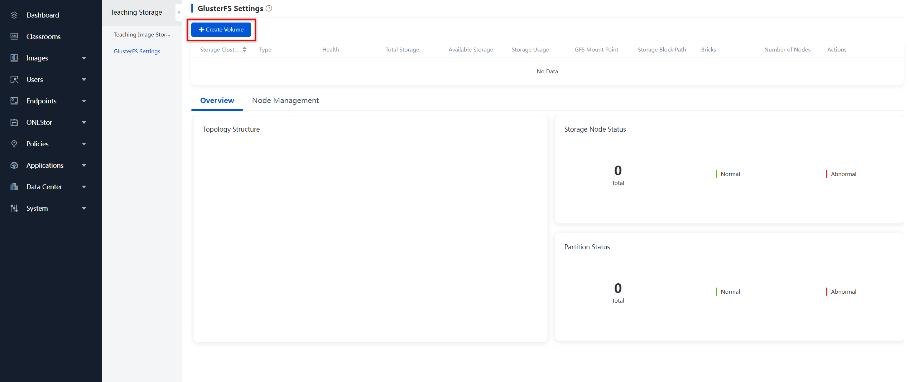Click the Number of Nodes column header
This screenshot has width=909, height=382.
[x=787, y=49]
